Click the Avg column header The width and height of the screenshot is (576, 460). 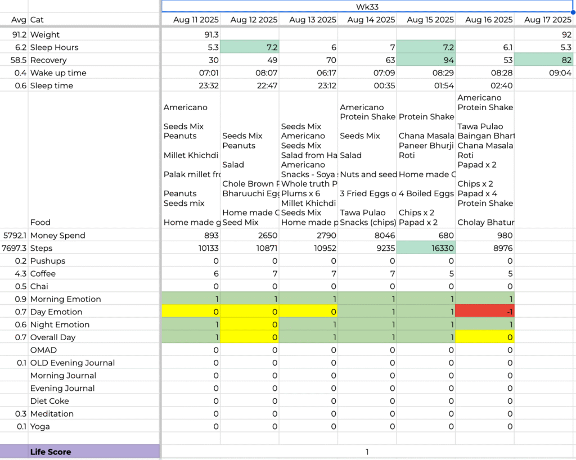point(17,20)
